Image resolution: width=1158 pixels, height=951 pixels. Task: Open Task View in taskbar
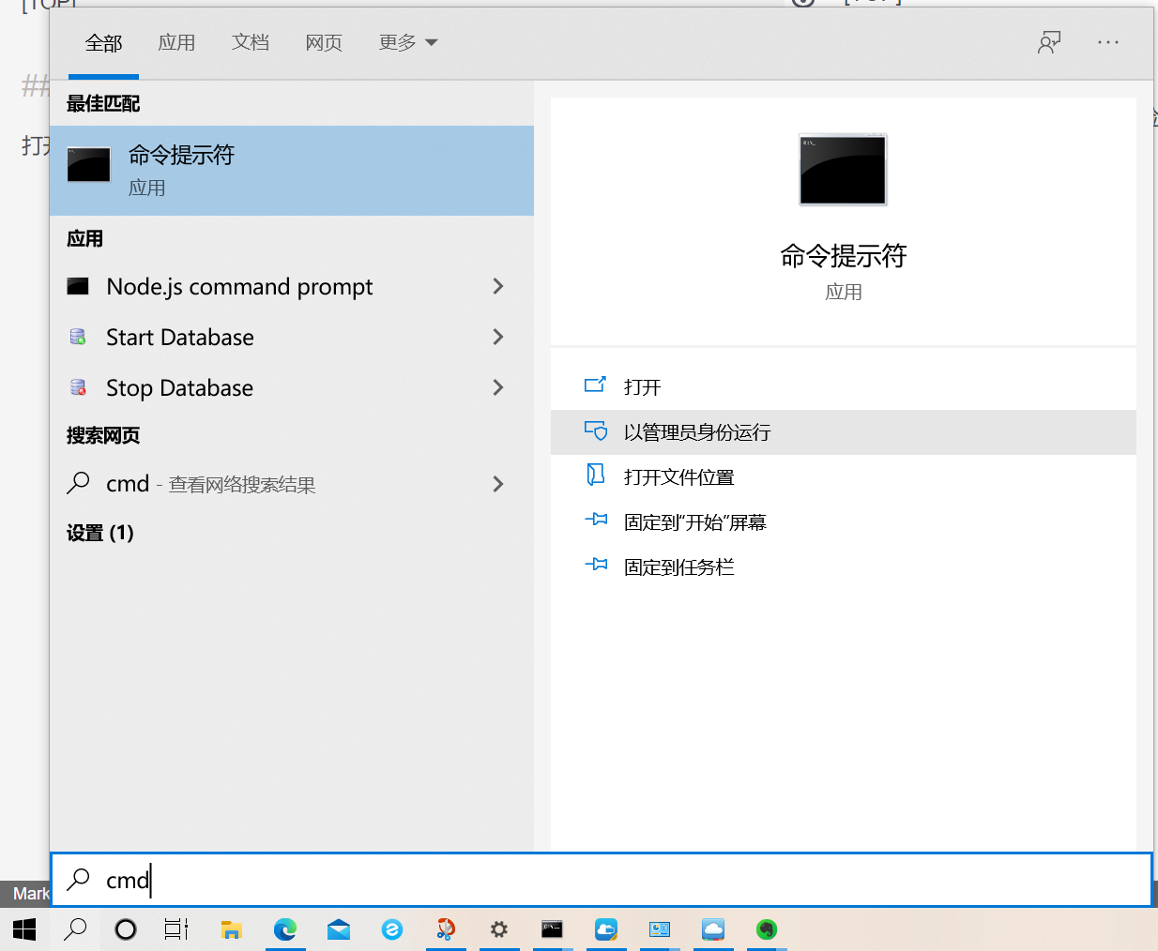coord(176,929)
